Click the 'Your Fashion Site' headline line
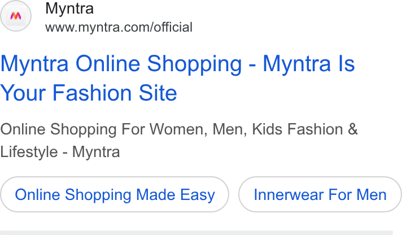The width and height of the screenshot is (402, 235). click(89, 93)
